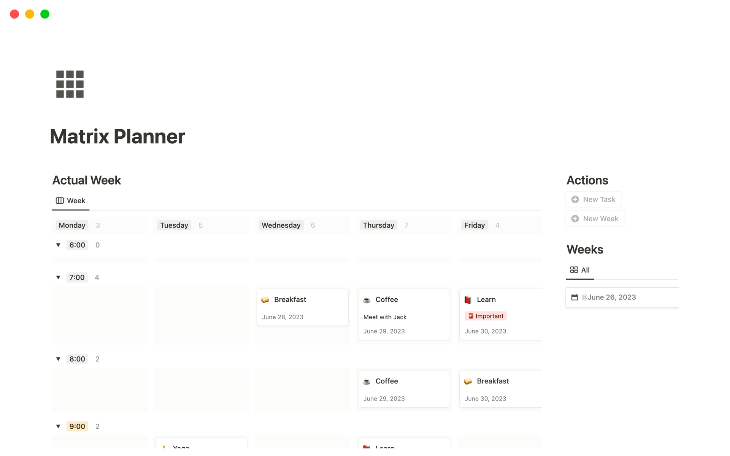Click the red book icon on Friday Learn card
The image size is (730, 456).
468,300
